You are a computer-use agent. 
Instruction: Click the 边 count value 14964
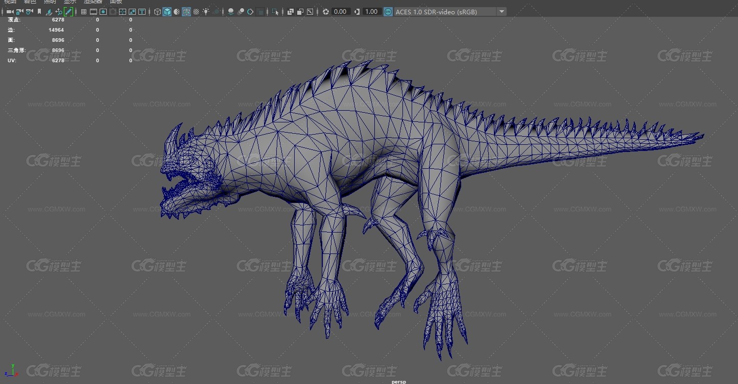tap(56, 30)
